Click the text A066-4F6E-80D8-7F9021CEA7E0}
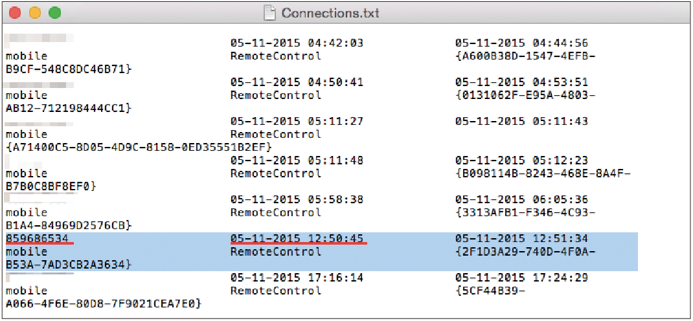Image resolution: width=693 pixels, height=321 pixels. (x=104, y=304)
